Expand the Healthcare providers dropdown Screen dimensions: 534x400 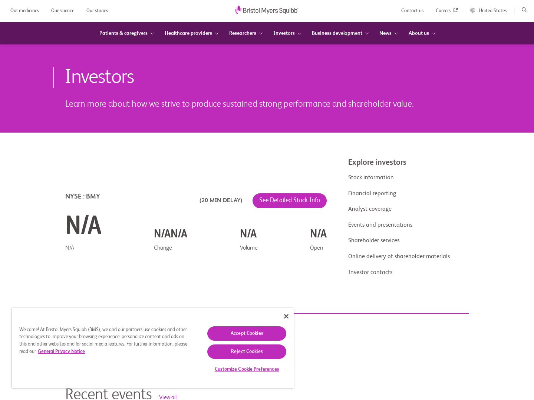click(191, 33)
